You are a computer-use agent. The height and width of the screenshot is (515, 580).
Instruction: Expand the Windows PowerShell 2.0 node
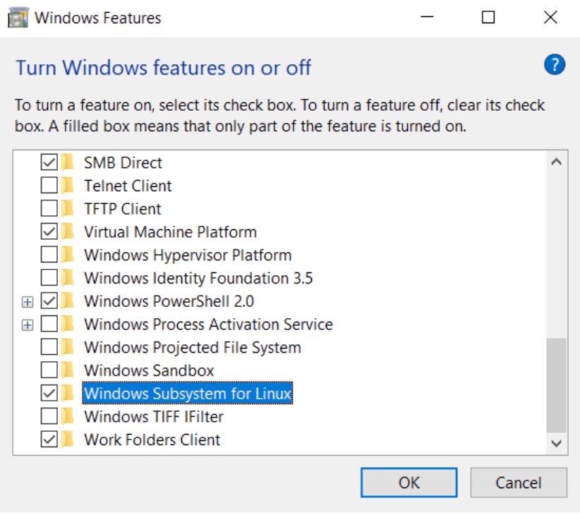[28, 302]
